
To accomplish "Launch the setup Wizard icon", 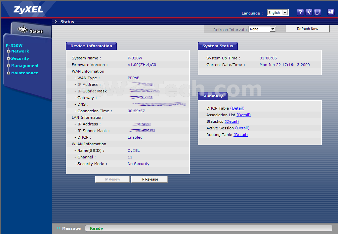I will pyautogui.click(x=309, y=12).
